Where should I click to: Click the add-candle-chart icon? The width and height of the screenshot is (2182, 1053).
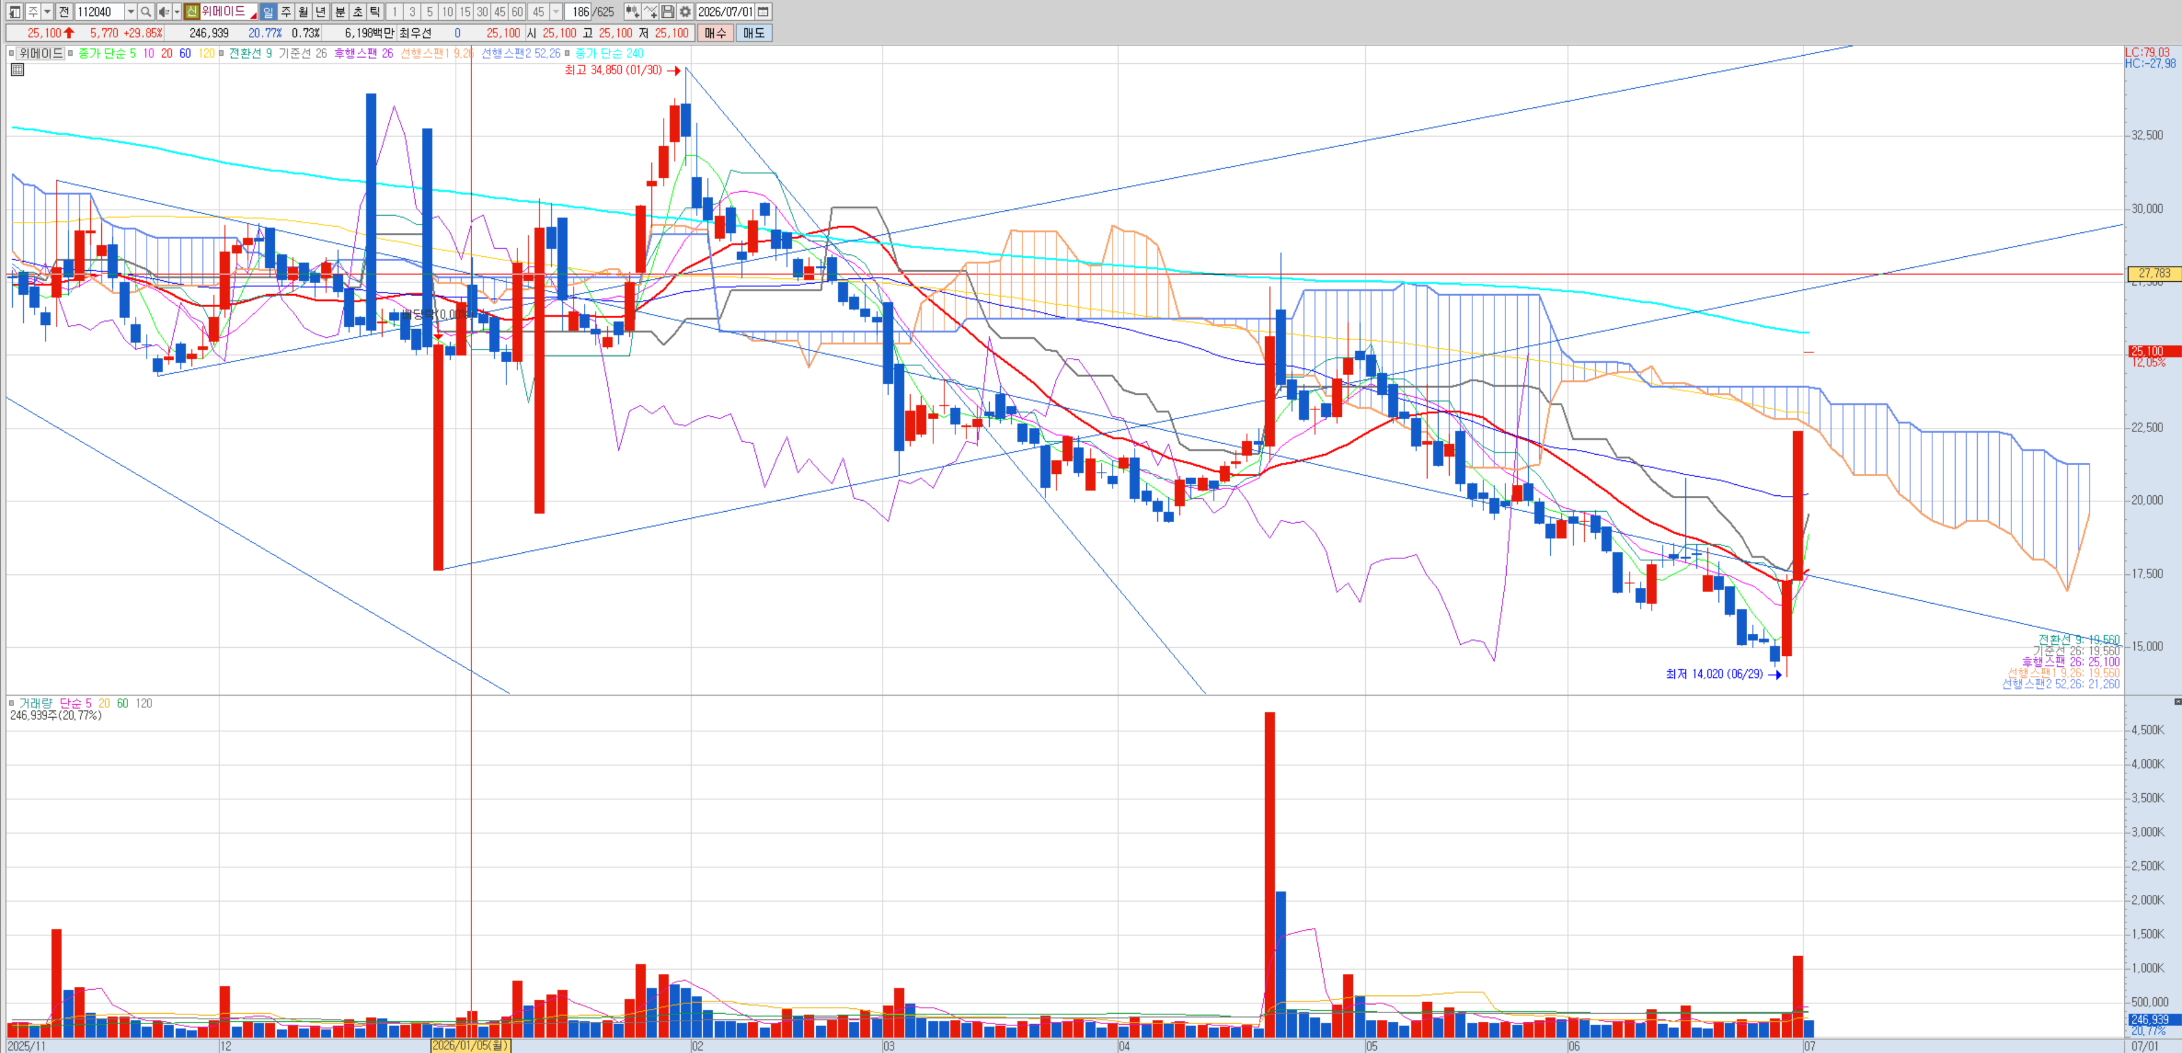pos(632,12)
